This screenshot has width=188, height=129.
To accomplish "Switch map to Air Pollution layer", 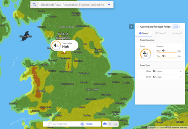I will tap(57, 124).
